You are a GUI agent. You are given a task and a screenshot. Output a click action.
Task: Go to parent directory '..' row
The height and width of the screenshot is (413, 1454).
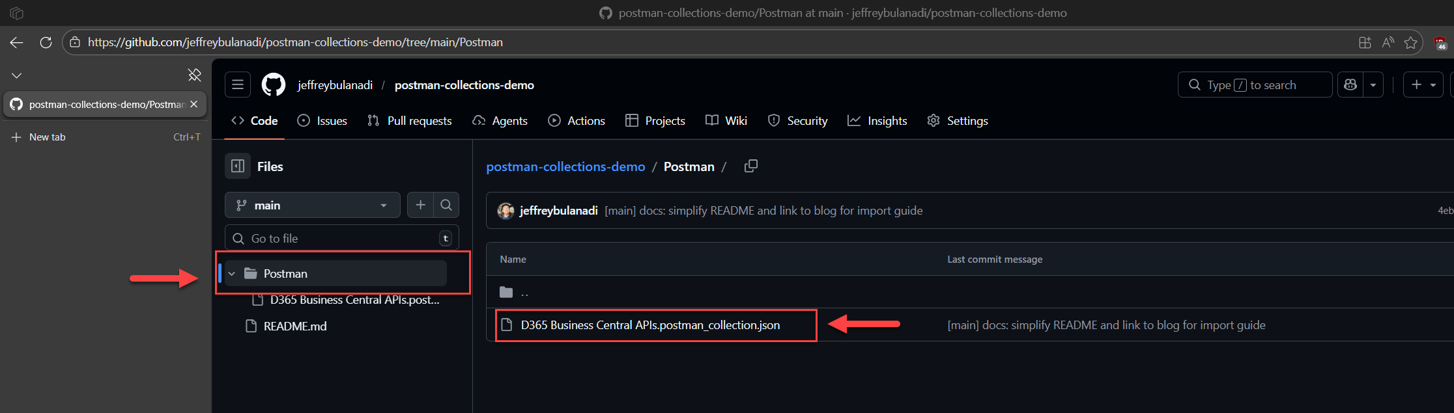tap(524, 292)
